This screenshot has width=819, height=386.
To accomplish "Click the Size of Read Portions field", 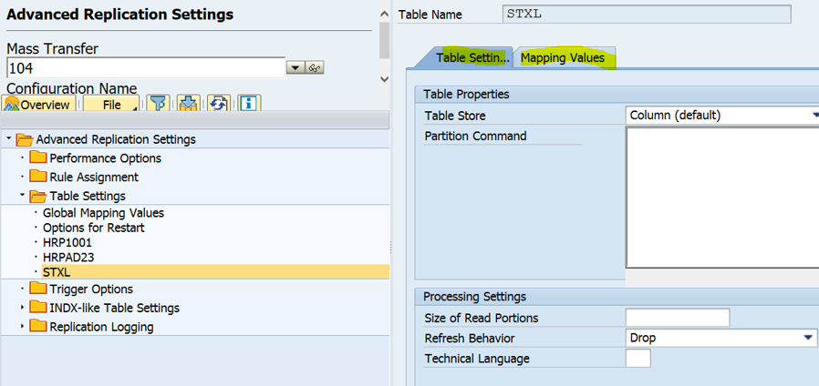I will click(x=678, y=317).
